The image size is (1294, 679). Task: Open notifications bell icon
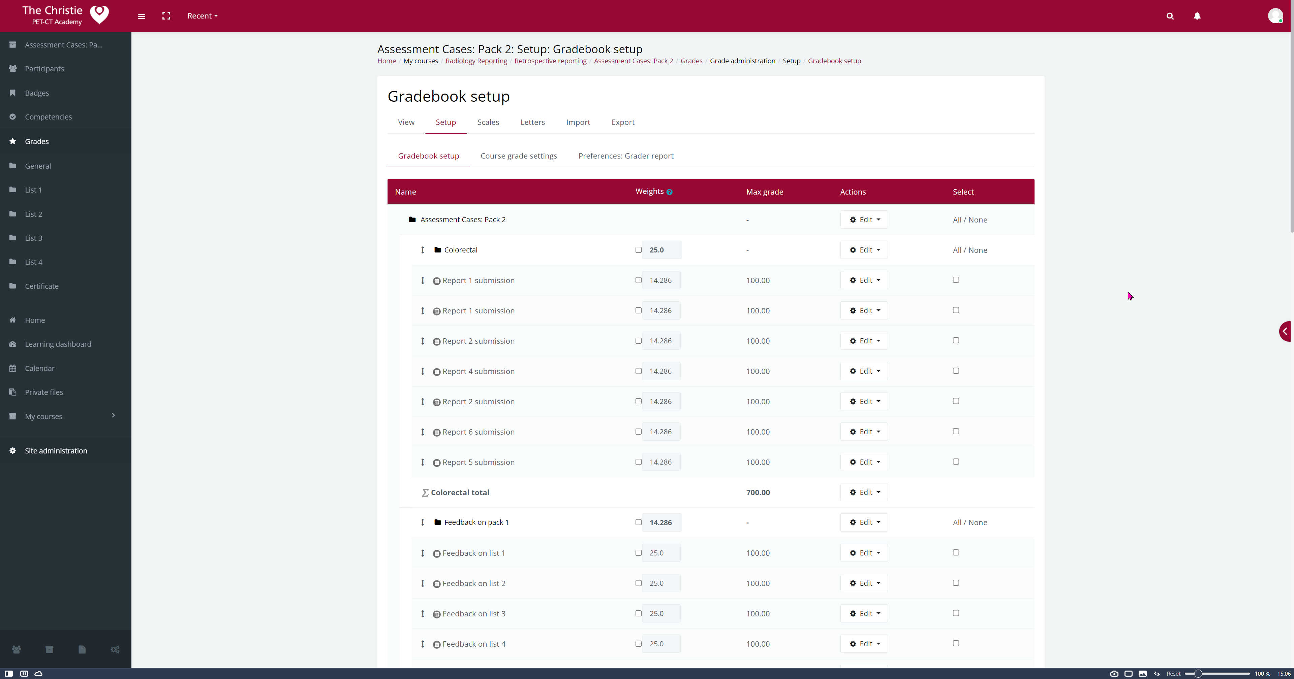(x=1197, y=16)
